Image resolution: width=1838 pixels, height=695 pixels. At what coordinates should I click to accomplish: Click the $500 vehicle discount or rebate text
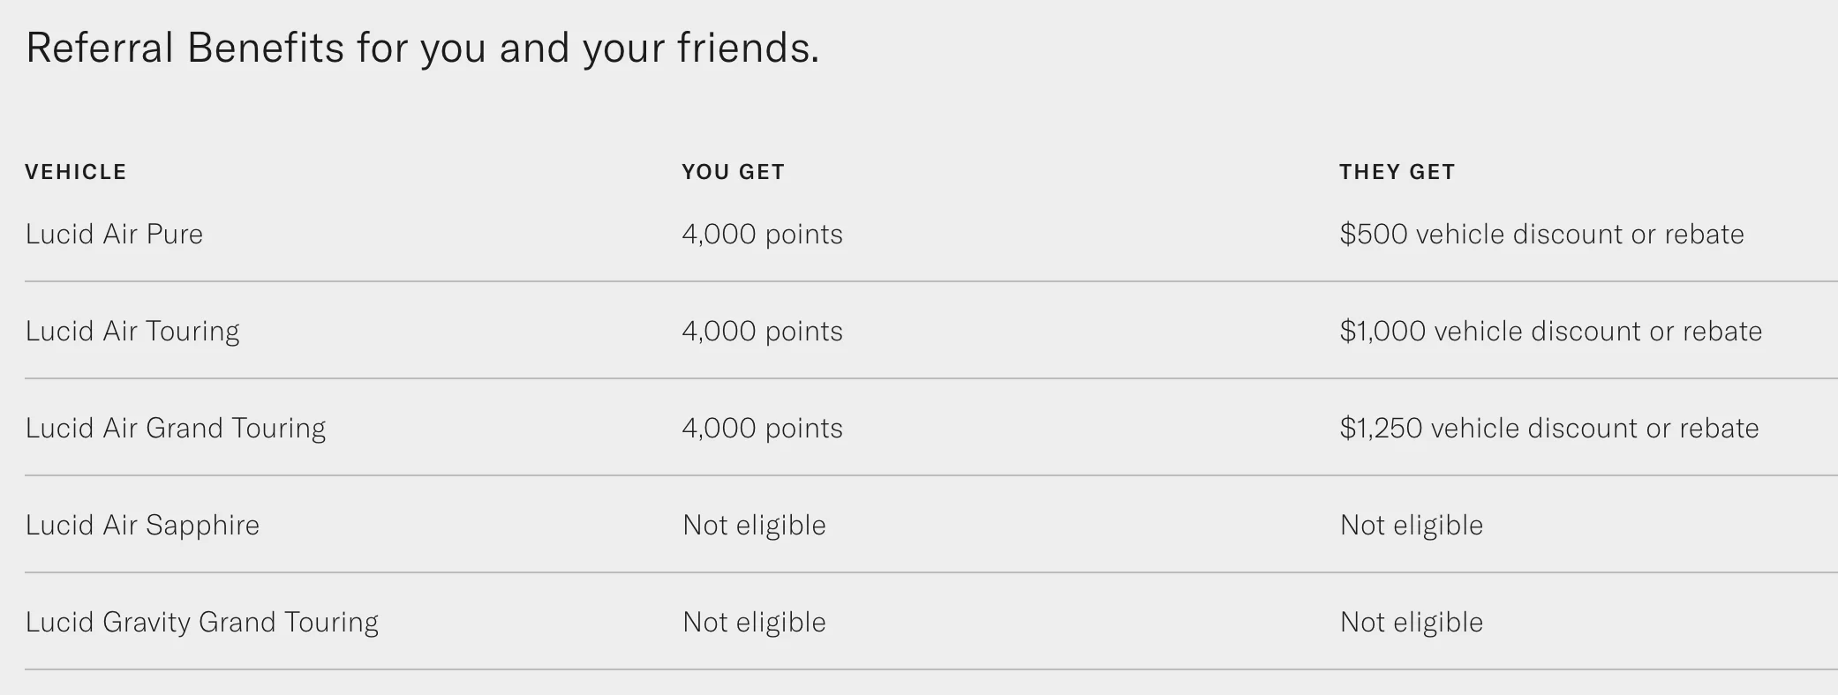pyautogui.click(x=1542, y=234)
